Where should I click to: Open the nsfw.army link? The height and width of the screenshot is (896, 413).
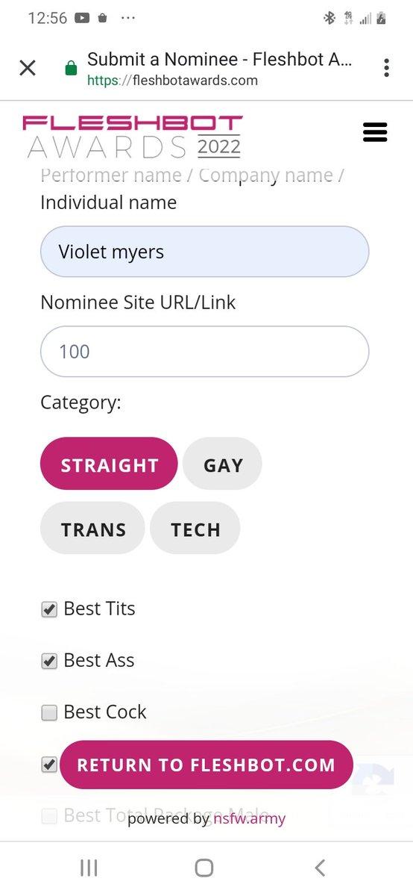pos(249,818)
